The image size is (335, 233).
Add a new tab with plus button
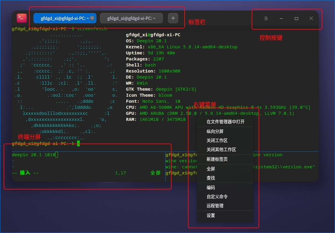(x=173, y=18)
